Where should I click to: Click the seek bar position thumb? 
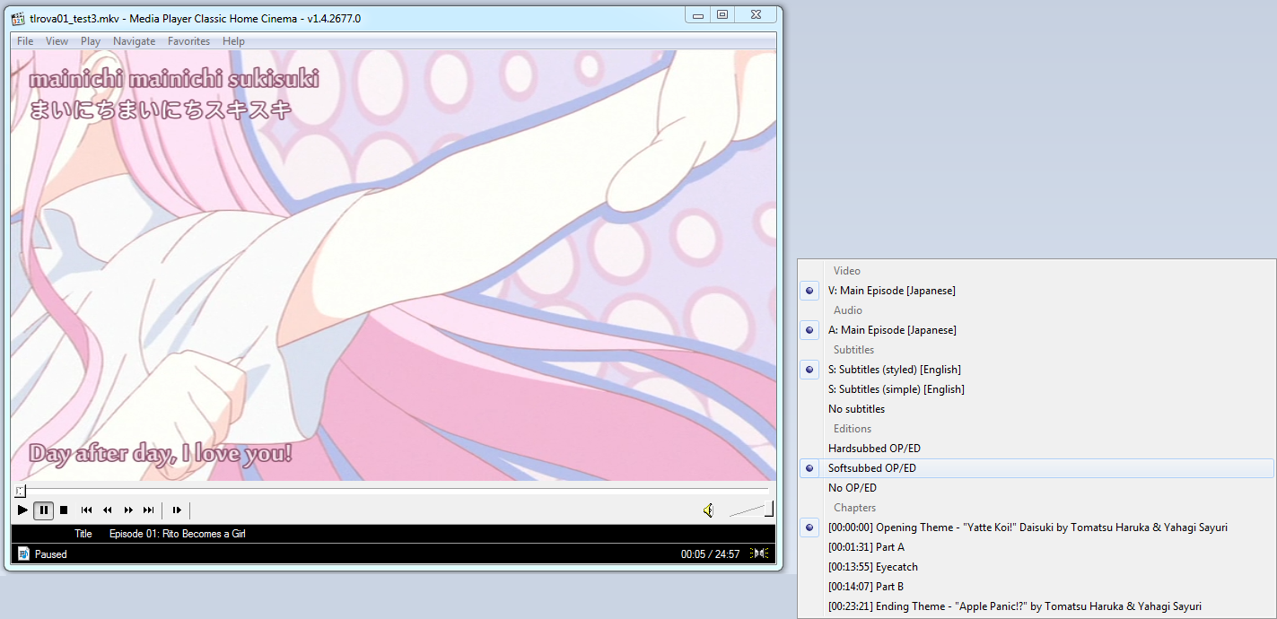(x=21, y=491)
